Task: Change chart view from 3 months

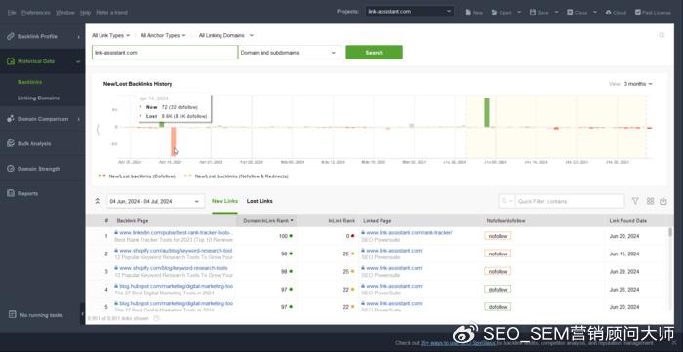Action: (x=638, y=84)
